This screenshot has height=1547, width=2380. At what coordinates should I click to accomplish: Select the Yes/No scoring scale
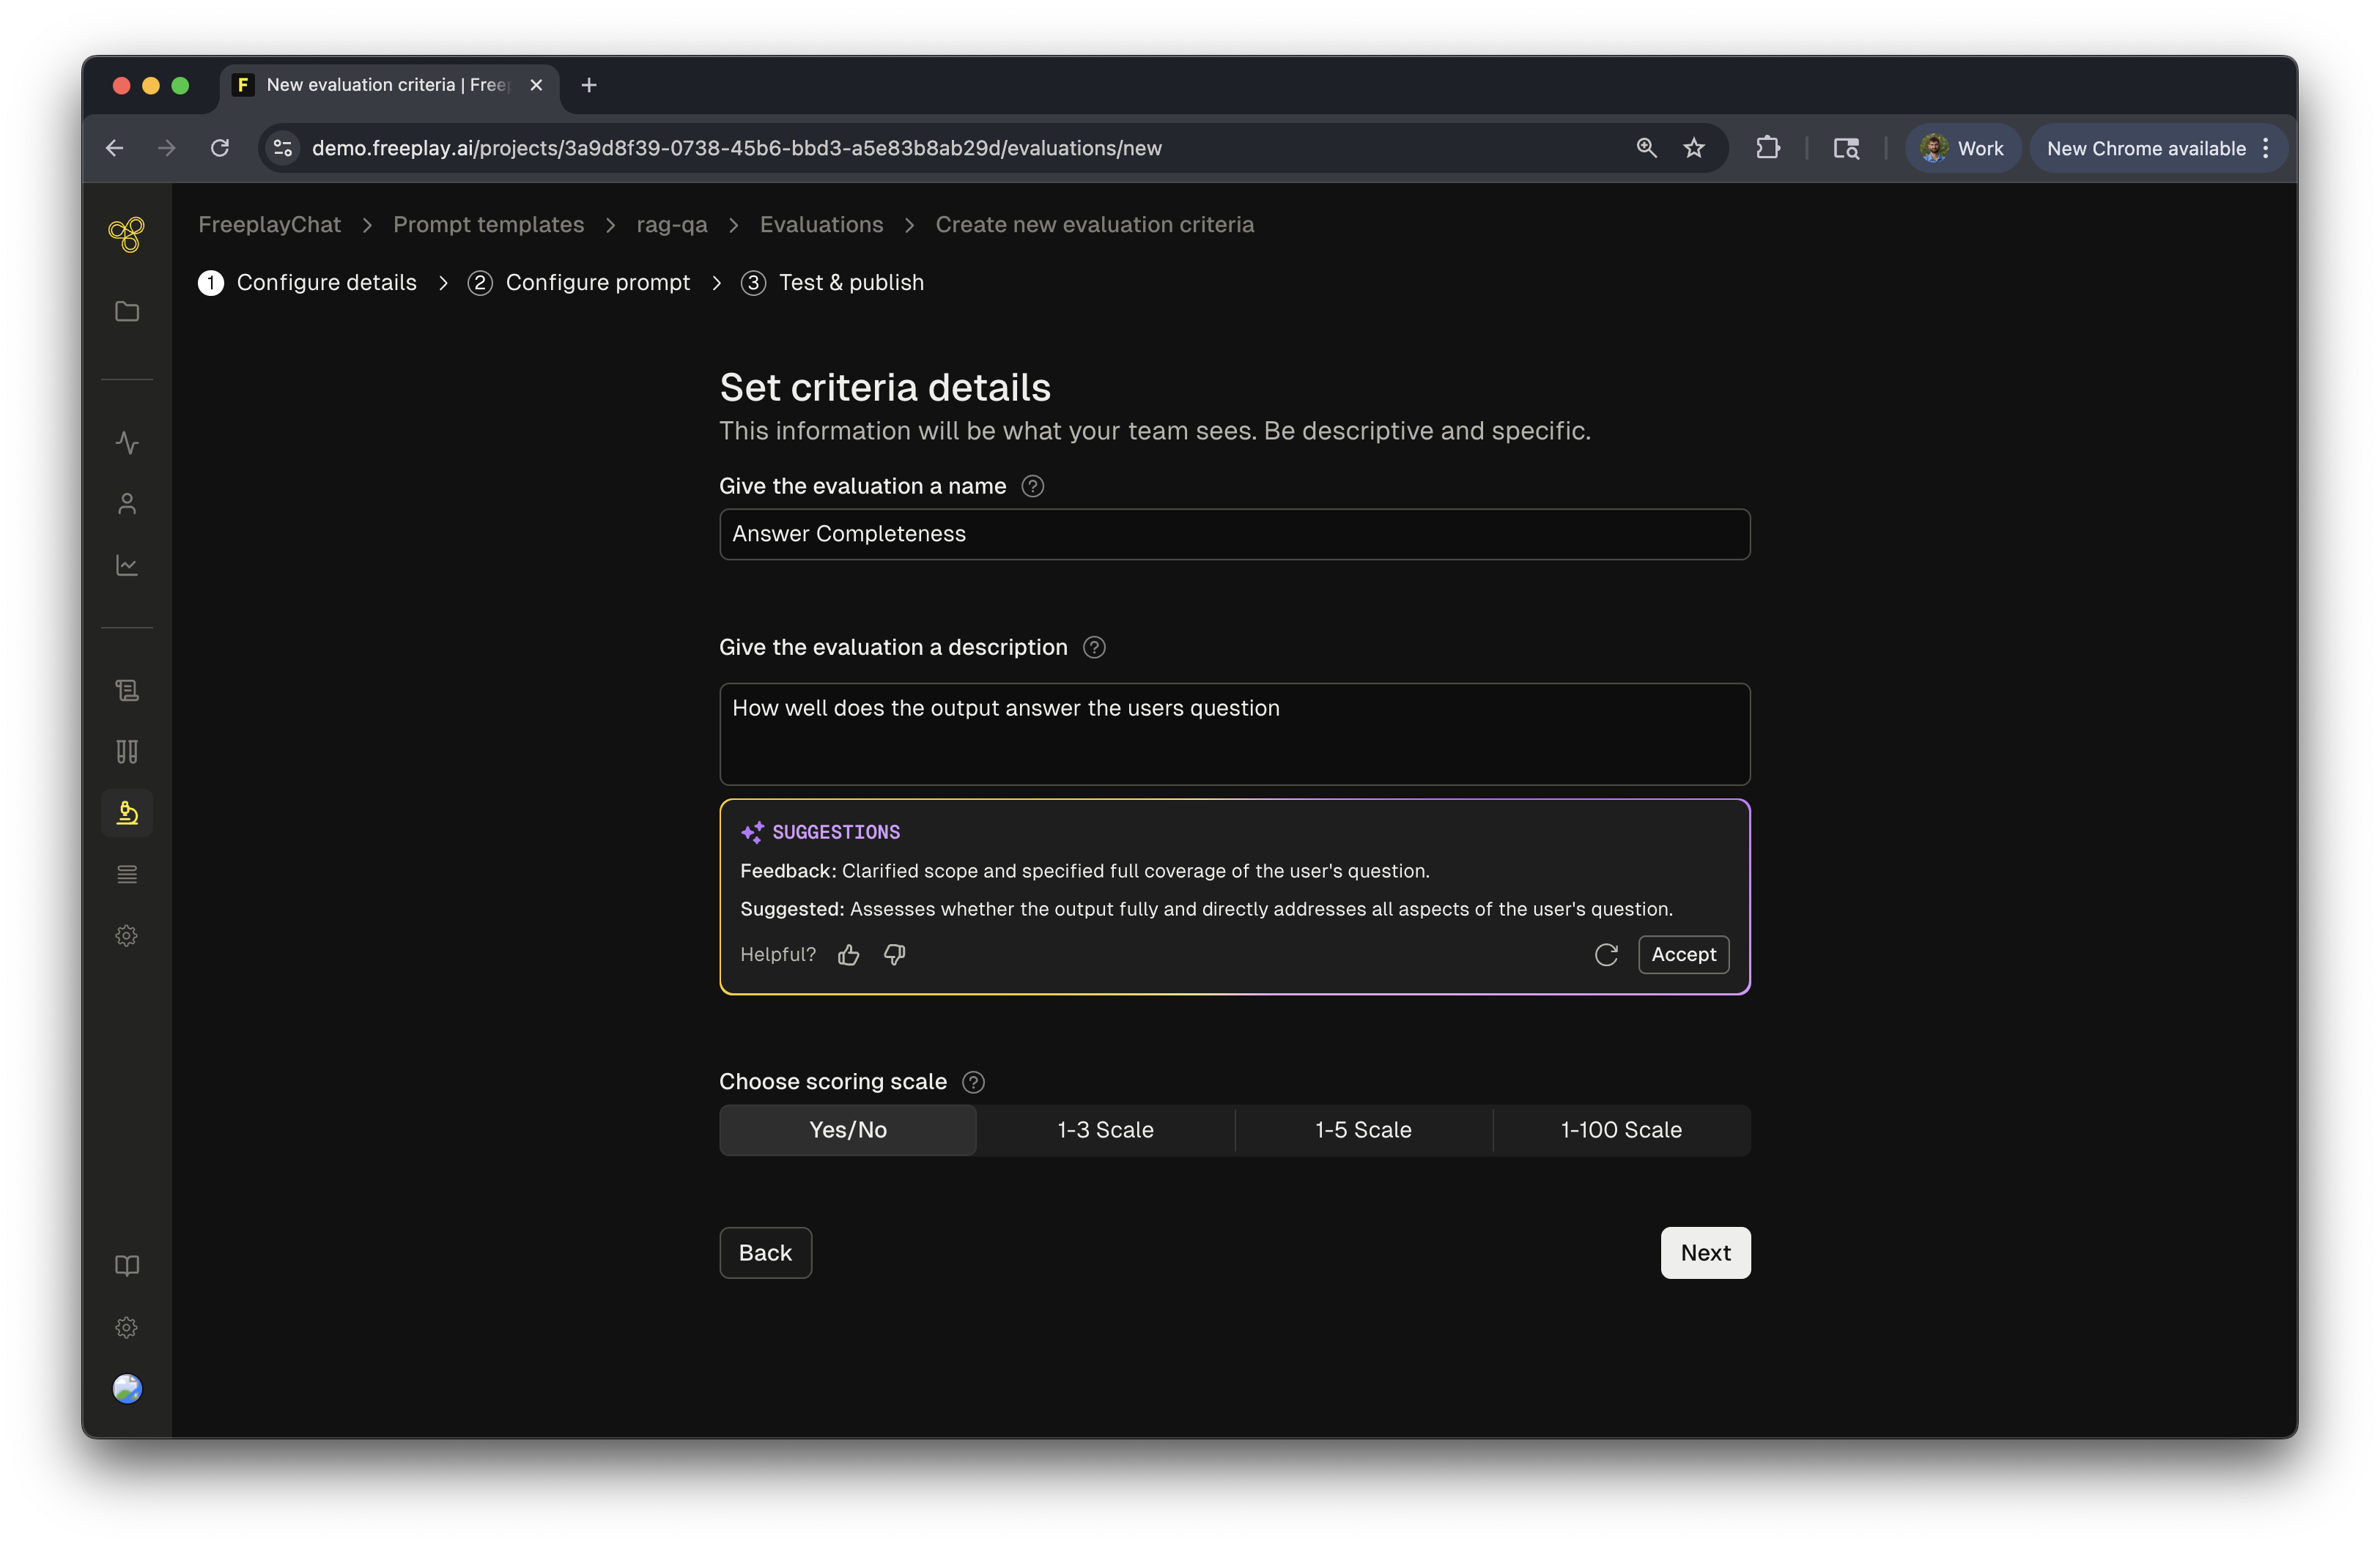[847, 1129]
